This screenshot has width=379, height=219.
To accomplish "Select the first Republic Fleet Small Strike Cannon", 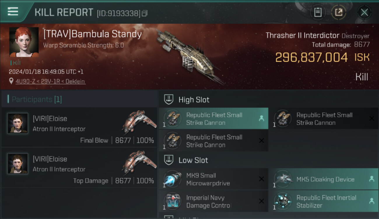I will pyautogui.click(x=213, y=119).
